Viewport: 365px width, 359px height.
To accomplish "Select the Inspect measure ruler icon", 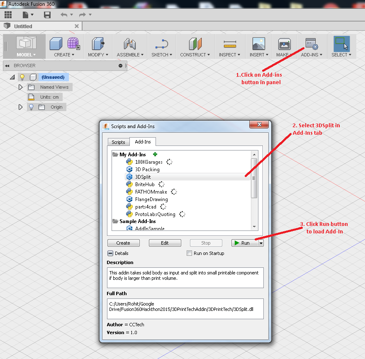I will (x=230, y=44).
